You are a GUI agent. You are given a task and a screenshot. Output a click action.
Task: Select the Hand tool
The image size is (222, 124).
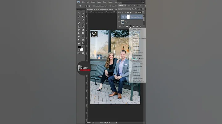click(79, 43)
